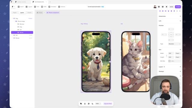The width and height of the screenshot is (192, 108).
Task: Align left icon in properties panel
Action: 160,11
